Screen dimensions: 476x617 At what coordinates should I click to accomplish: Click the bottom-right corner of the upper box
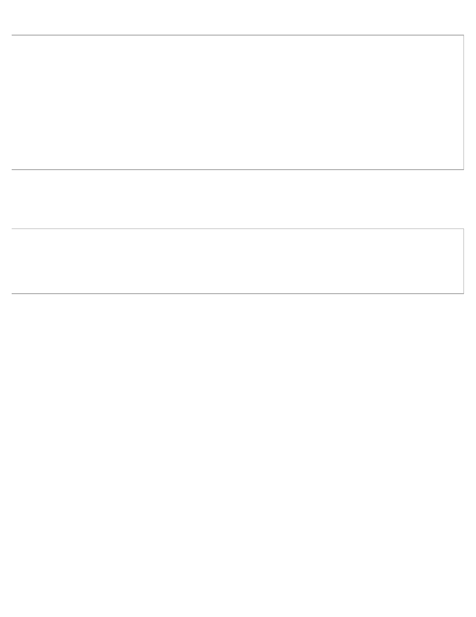(x=464, y=169)
